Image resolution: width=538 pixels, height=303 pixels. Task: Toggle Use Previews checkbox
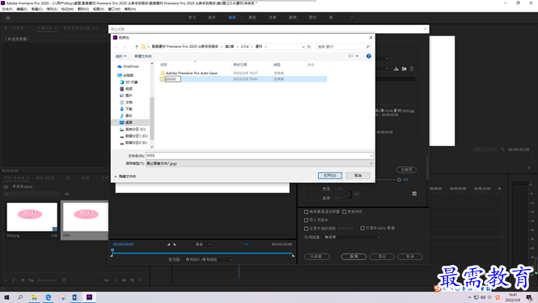[344, 212]
